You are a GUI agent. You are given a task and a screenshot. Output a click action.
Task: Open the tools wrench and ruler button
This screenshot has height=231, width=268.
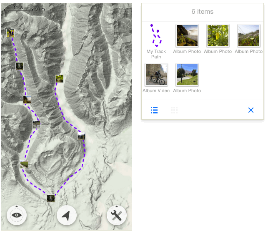(117, 216)
